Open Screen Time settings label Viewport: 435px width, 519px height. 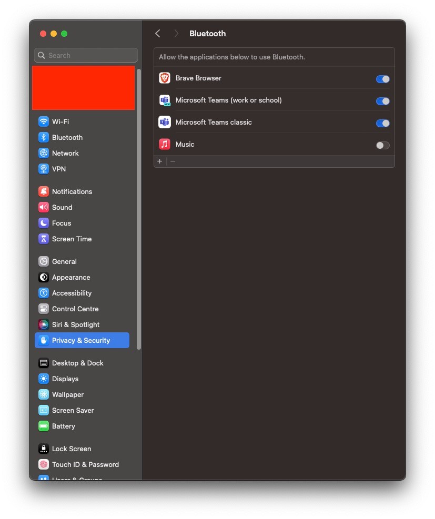pyautogui.click(x=72, y=239)
